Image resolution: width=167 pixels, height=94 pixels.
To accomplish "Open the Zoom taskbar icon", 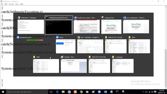I will [99, 92].
